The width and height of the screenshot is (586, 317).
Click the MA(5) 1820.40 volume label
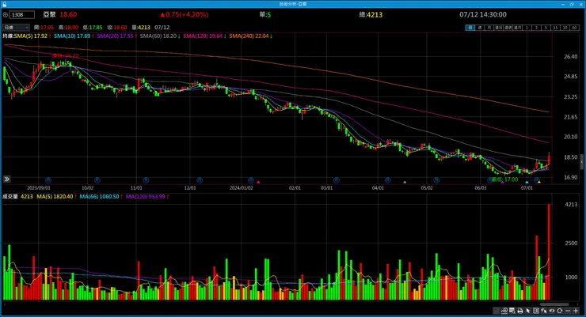tap(55, 197)
